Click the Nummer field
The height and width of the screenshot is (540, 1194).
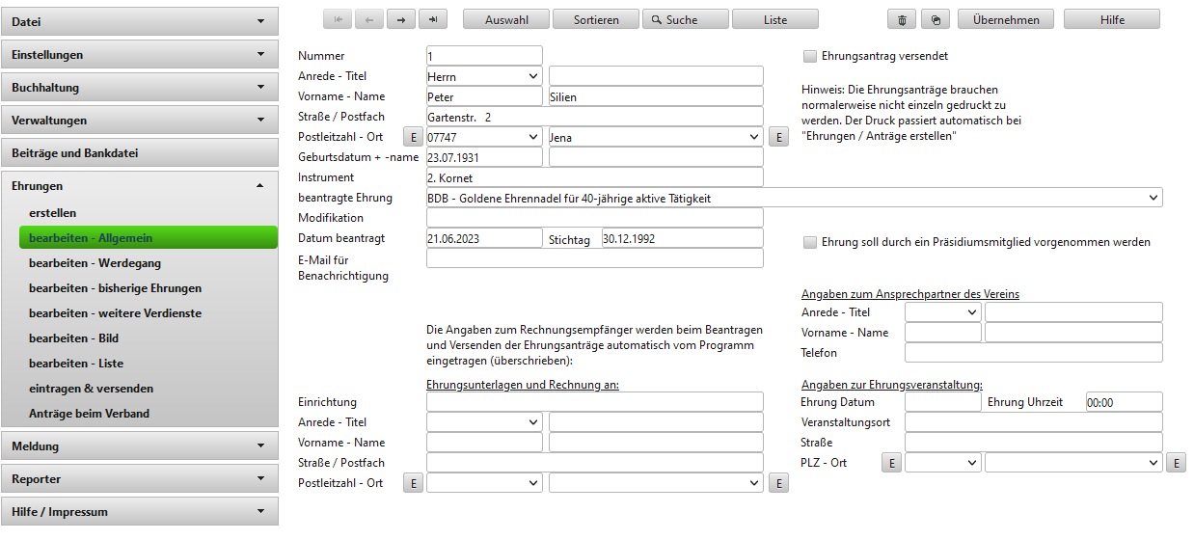(484, 56)
